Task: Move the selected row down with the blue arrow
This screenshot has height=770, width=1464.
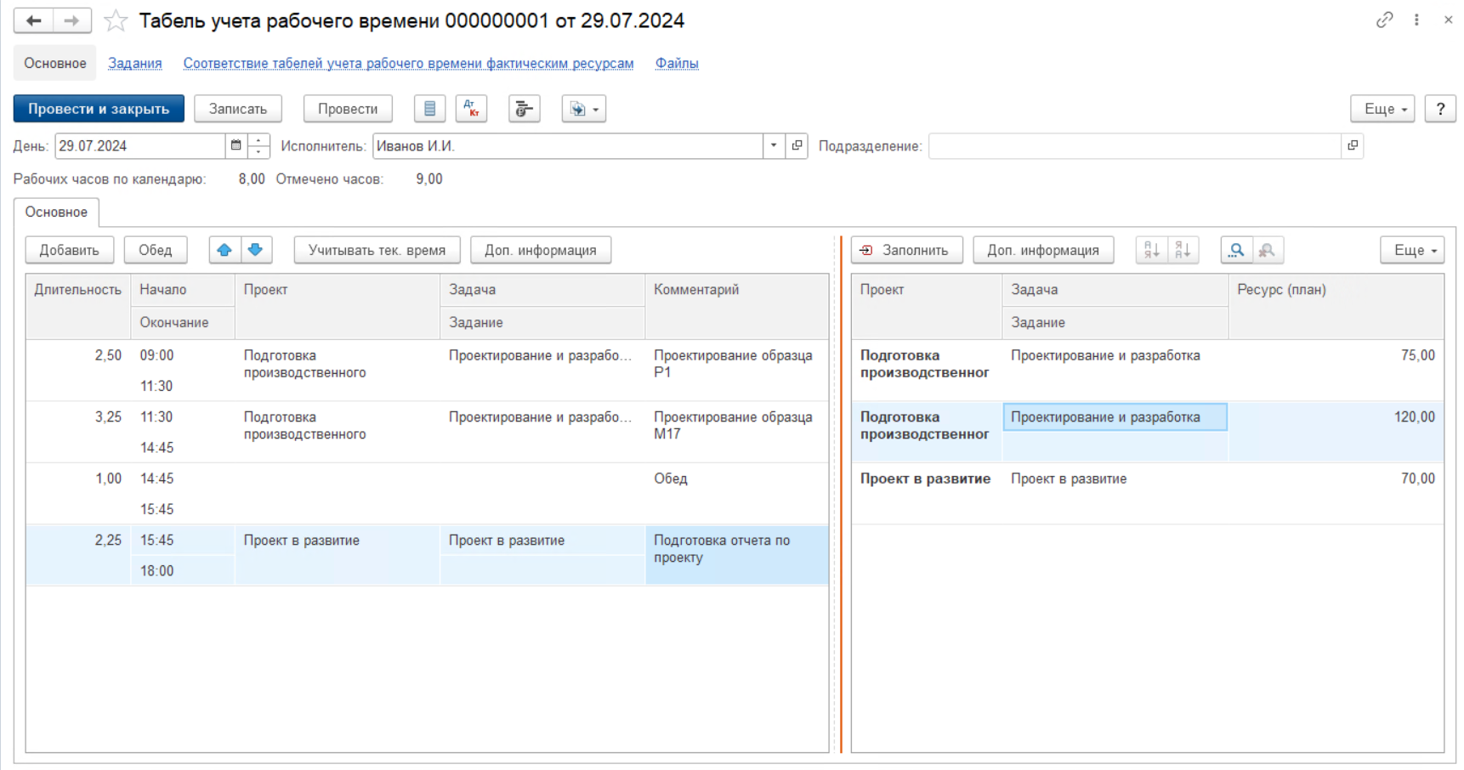Action: pyautogui.click(x=256, y=250)
